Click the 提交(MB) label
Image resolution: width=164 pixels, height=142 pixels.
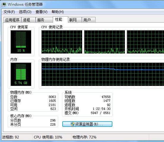coord(71,113)
